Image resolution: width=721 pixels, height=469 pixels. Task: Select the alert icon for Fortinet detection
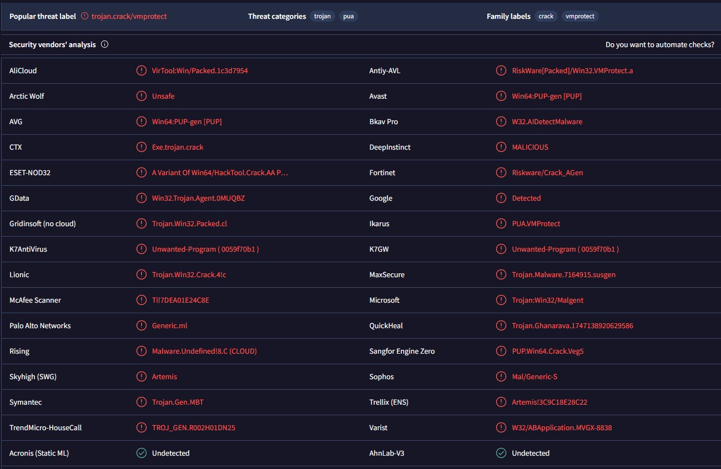click(501, 172)
